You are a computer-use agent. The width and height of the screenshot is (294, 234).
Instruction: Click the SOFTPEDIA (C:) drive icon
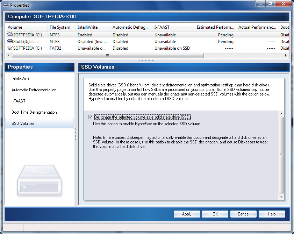click(10, 35)
